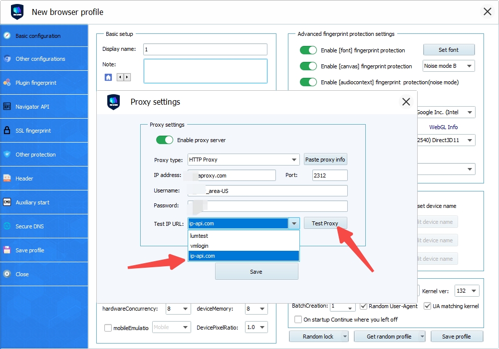Click the SSL fingerprint lock icon

7,131
